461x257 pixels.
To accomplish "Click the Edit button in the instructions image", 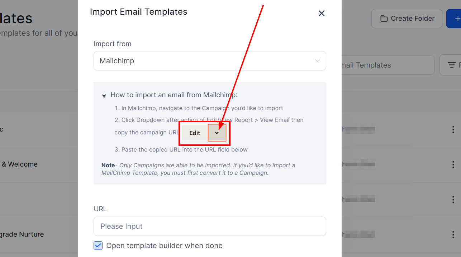I will point(195,133).
